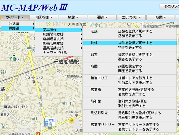Select キーワード検索 from the menu
This screenshot has height=135, width=179.
[55, 53]
